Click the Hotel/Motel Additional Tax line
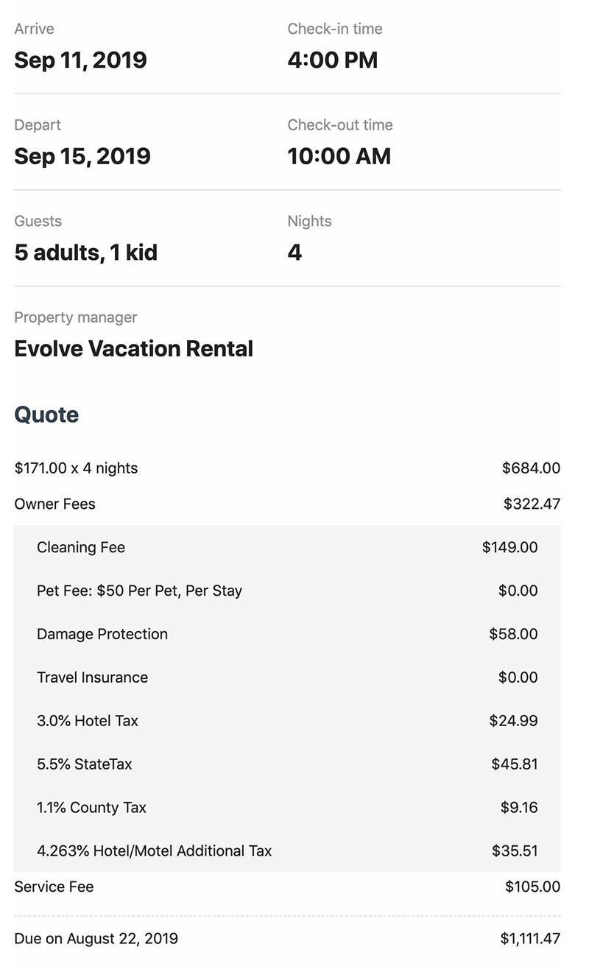 155,851
